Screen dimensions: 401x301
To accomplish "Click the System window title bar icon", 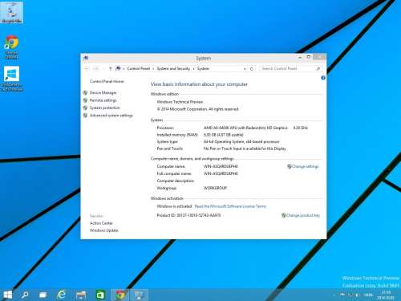I will 86,58.
